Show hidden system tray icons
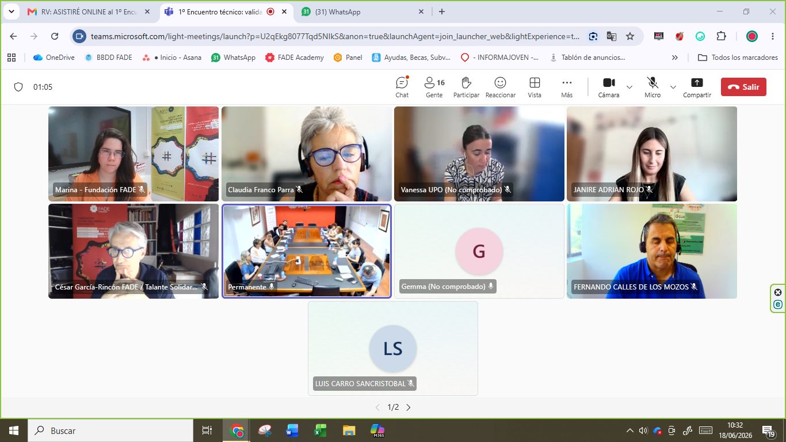 click(630, 430)
